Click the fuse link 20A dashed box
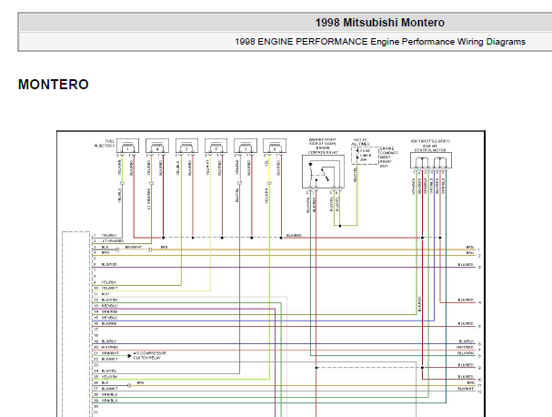 tap(365, 156)
